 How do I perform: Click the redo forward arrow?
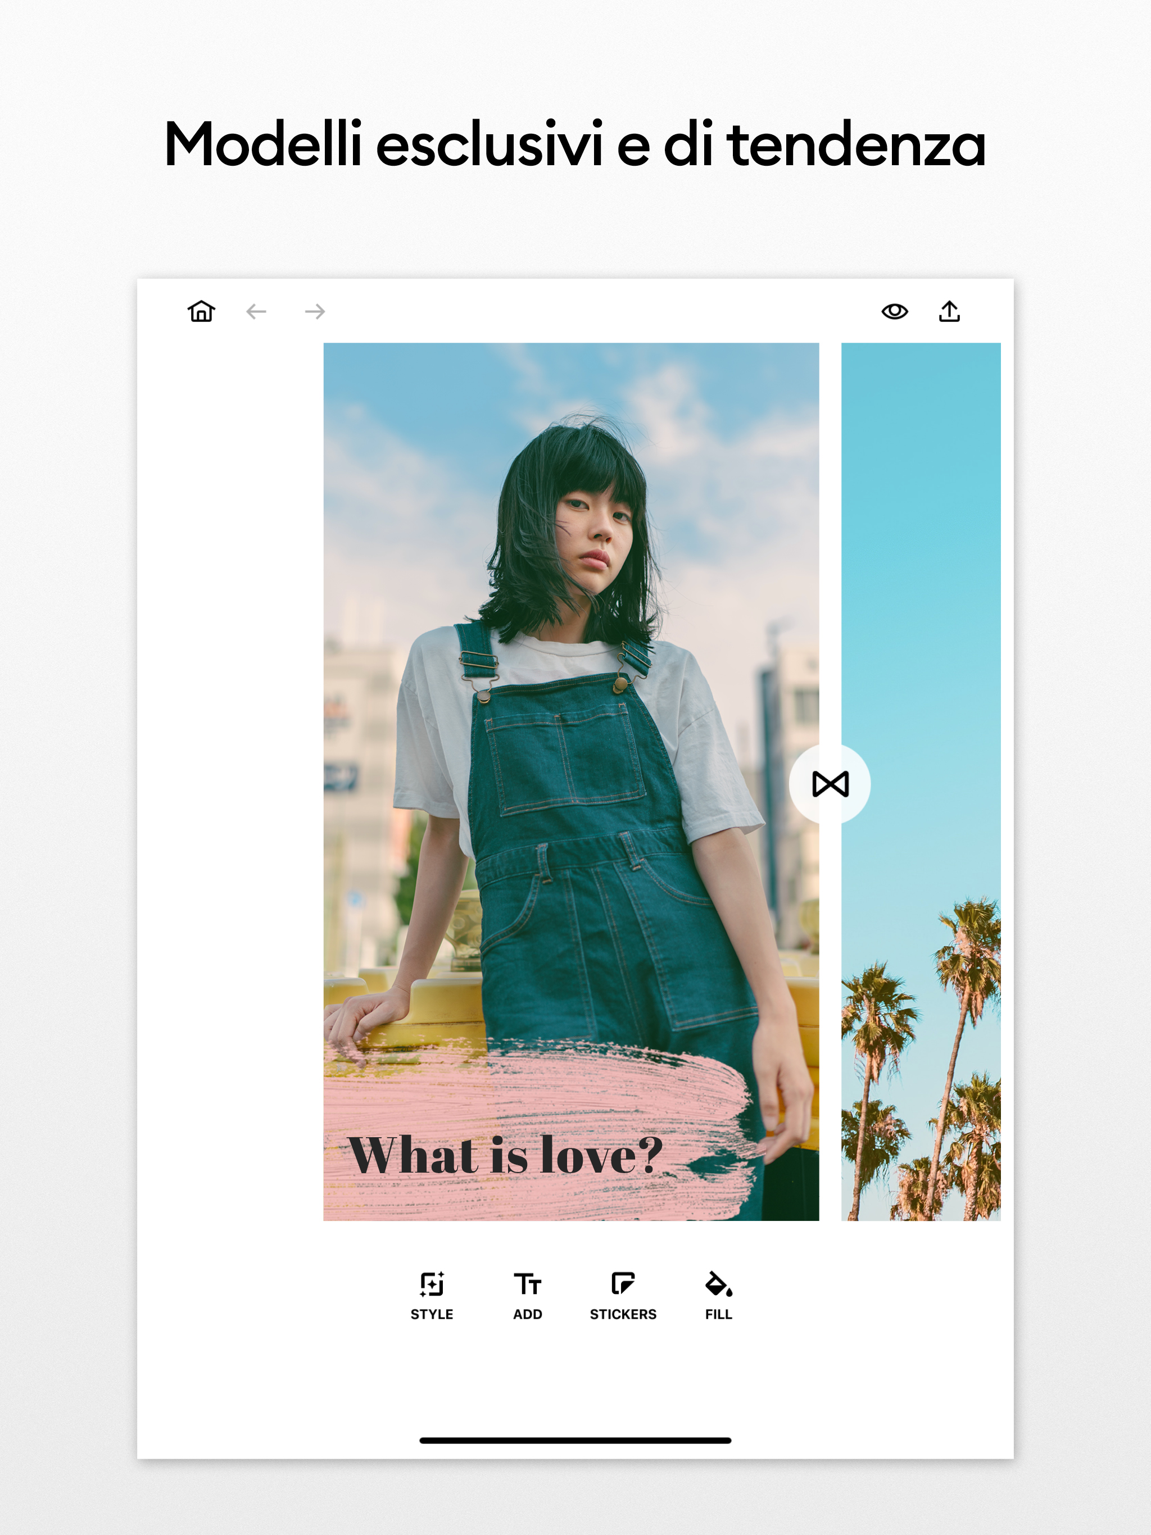(x=315, y=312)
